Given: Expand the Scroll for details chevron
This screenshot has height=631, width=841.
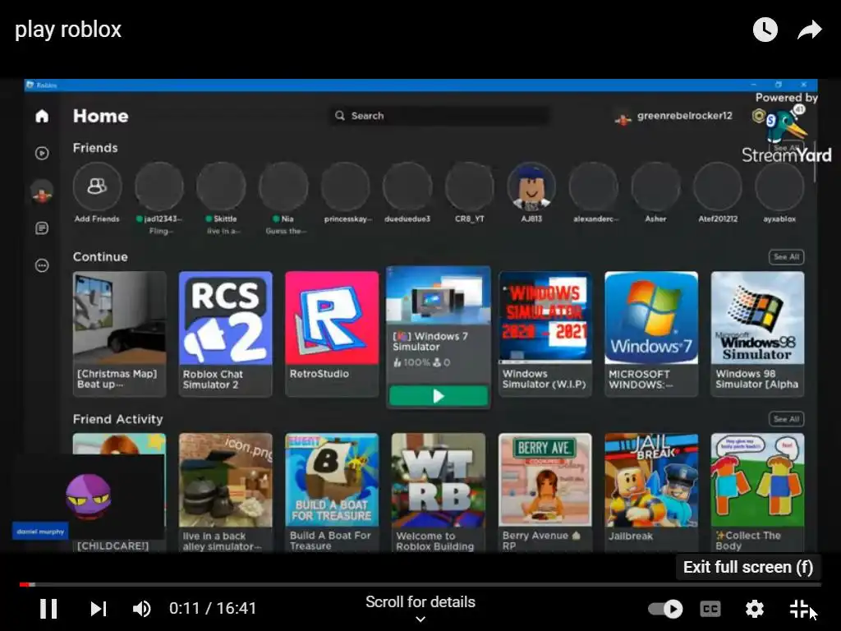Looking at the screenshot, I should pos(420,619).
